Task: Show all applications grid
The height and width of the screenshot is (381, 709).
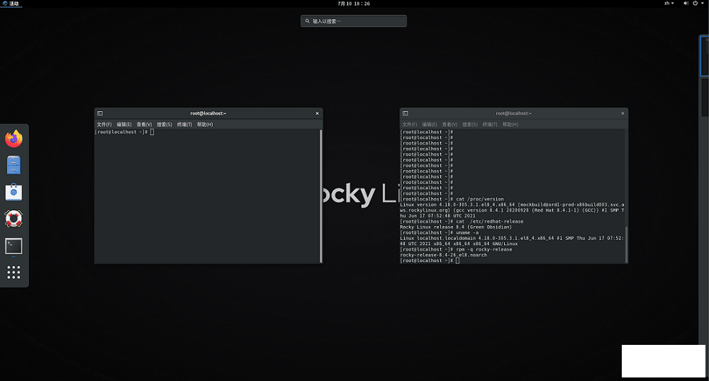Action: coord(13,272)
